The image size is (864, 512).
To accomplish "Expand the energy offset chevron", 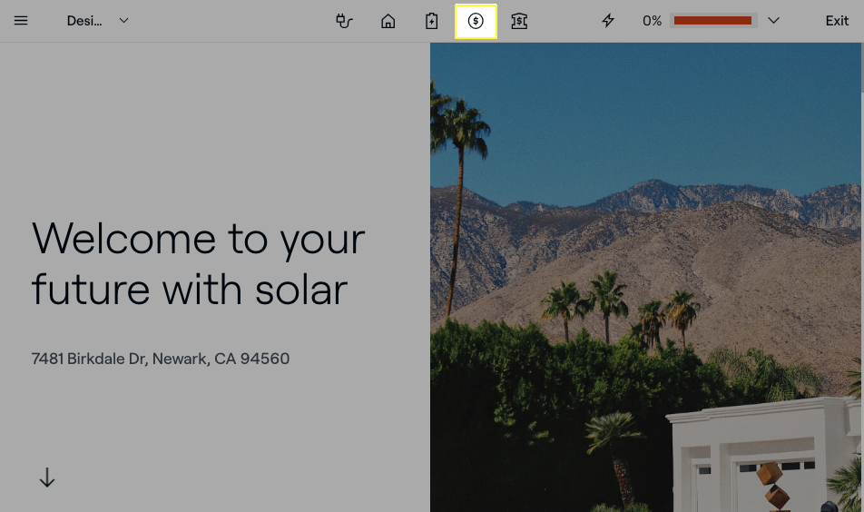I will pyautogui.click(x=773, y=21).
